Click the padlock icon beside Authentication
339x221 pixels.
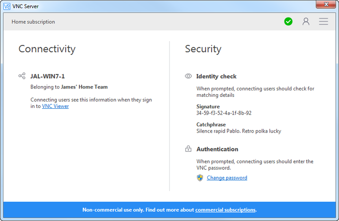pos(188,149)
